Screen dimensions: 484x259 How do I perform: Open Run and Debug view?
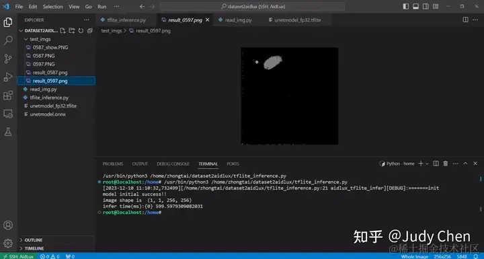point(8,77)
